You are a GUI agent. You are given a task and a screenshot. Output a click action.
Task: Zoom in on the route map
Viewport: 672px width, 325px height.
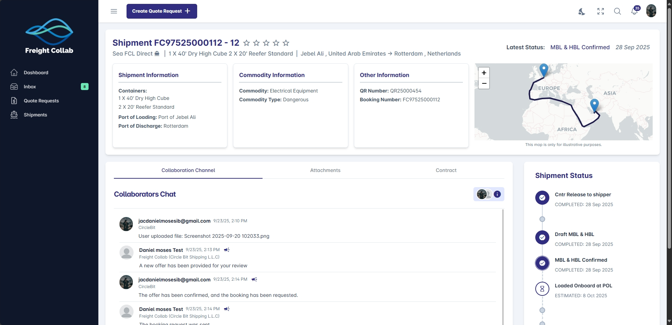484,72
